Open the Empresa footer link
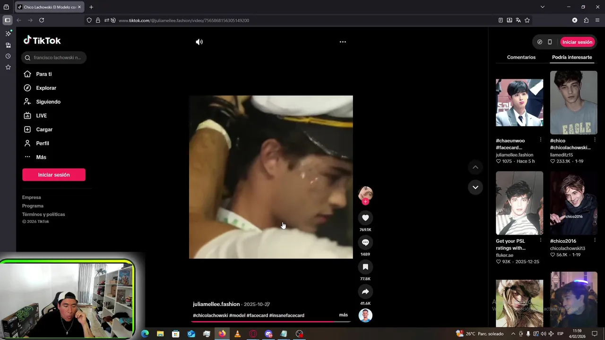Screen dimensions: 605x340 pyautogui.click(x=32, y=197)
